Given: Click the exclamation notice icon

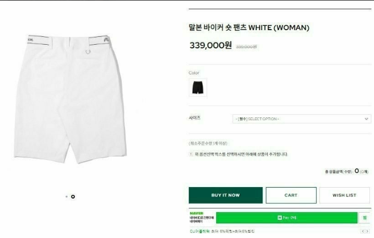Looking at the screenshot, I should pyautogui.click(x=191, y=154).
